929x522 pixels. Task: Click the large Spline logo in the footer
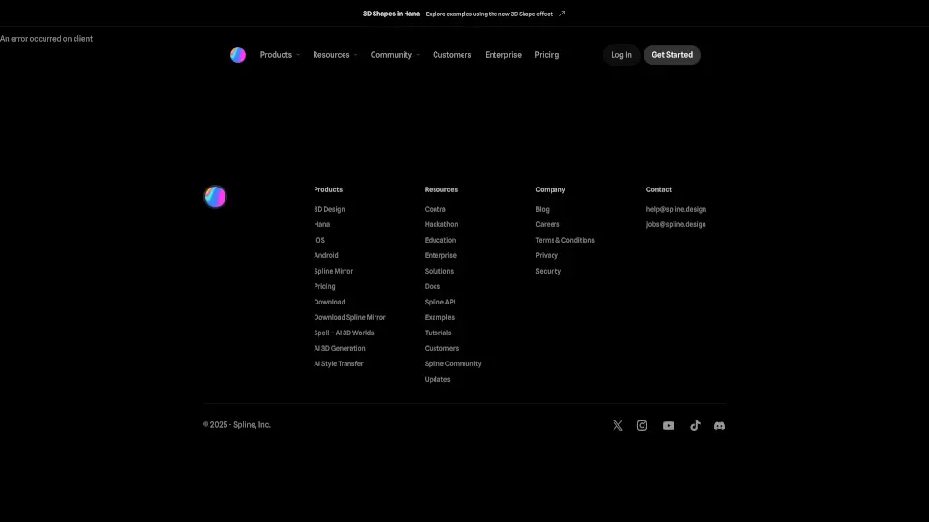[215, 196]
